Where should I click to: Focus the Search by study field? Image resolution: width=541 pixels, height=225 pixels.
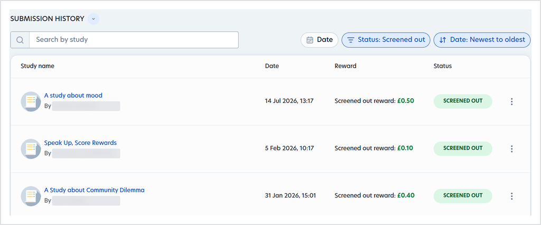[x=134, y=40]
